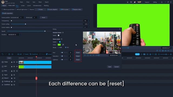Adjust the Transparency percentage stepper
This screenshot has width=173, height=97.
tap(88, 21)
